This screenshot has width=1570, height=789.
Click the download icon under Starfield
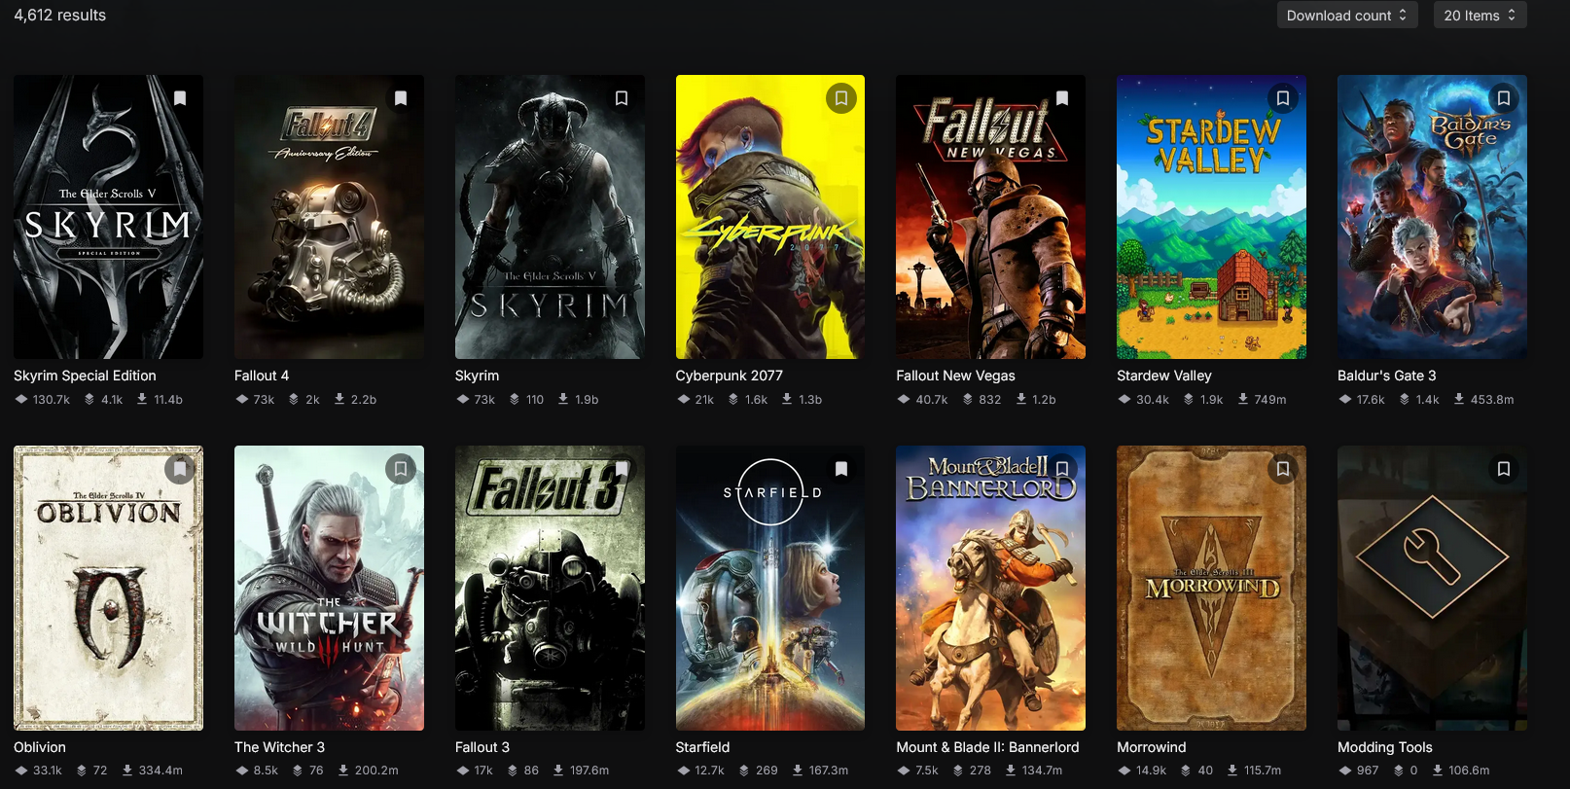(x=798, y=770)
